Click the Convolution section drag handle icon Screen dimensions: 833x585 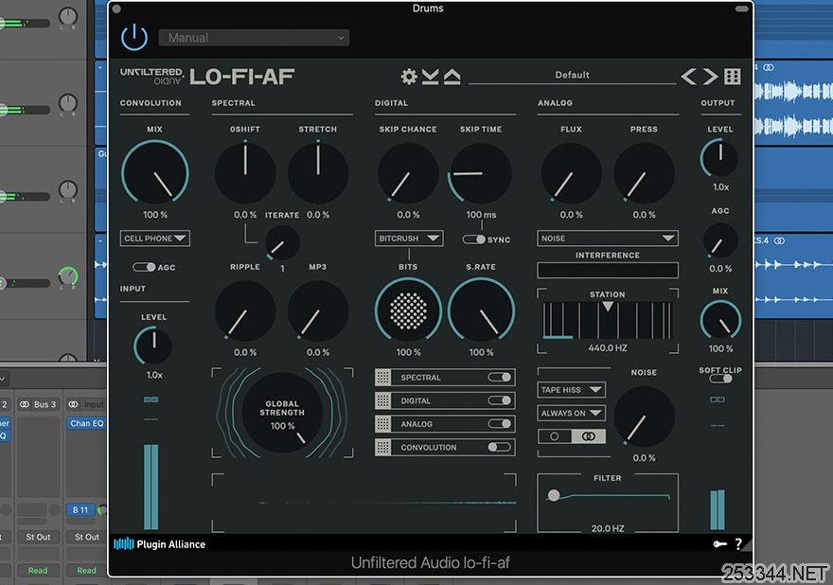point(383,448)
